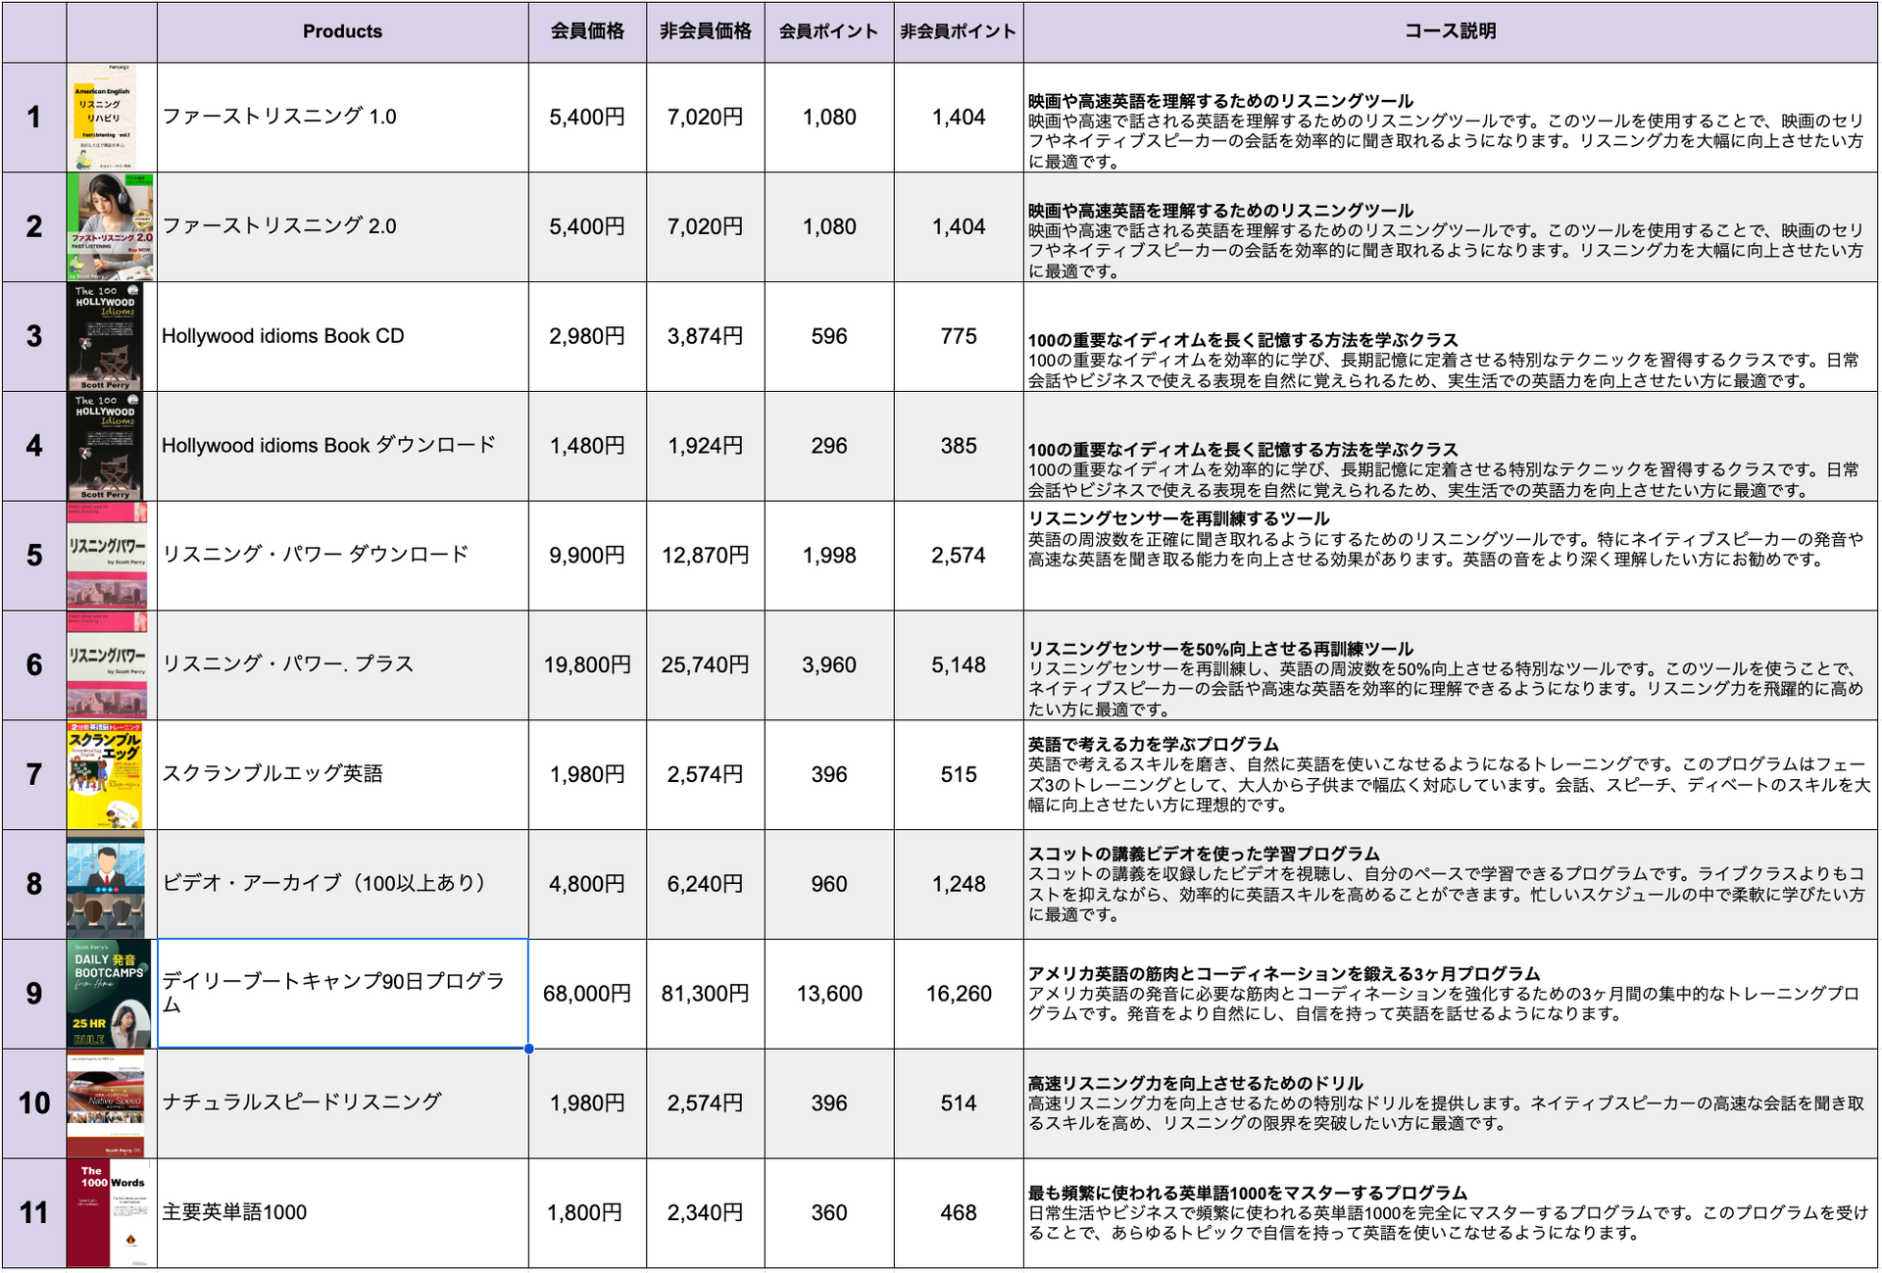Select the スクランブルエッグ英語 name cell
1882x1273 pixels.
(343, 775)
